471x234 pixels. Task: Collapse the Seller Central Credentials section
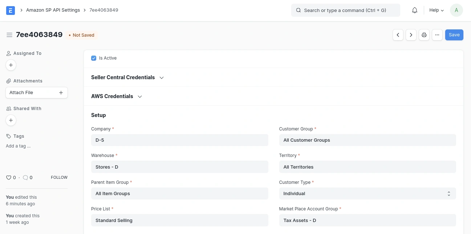click(x=162, y=77)
